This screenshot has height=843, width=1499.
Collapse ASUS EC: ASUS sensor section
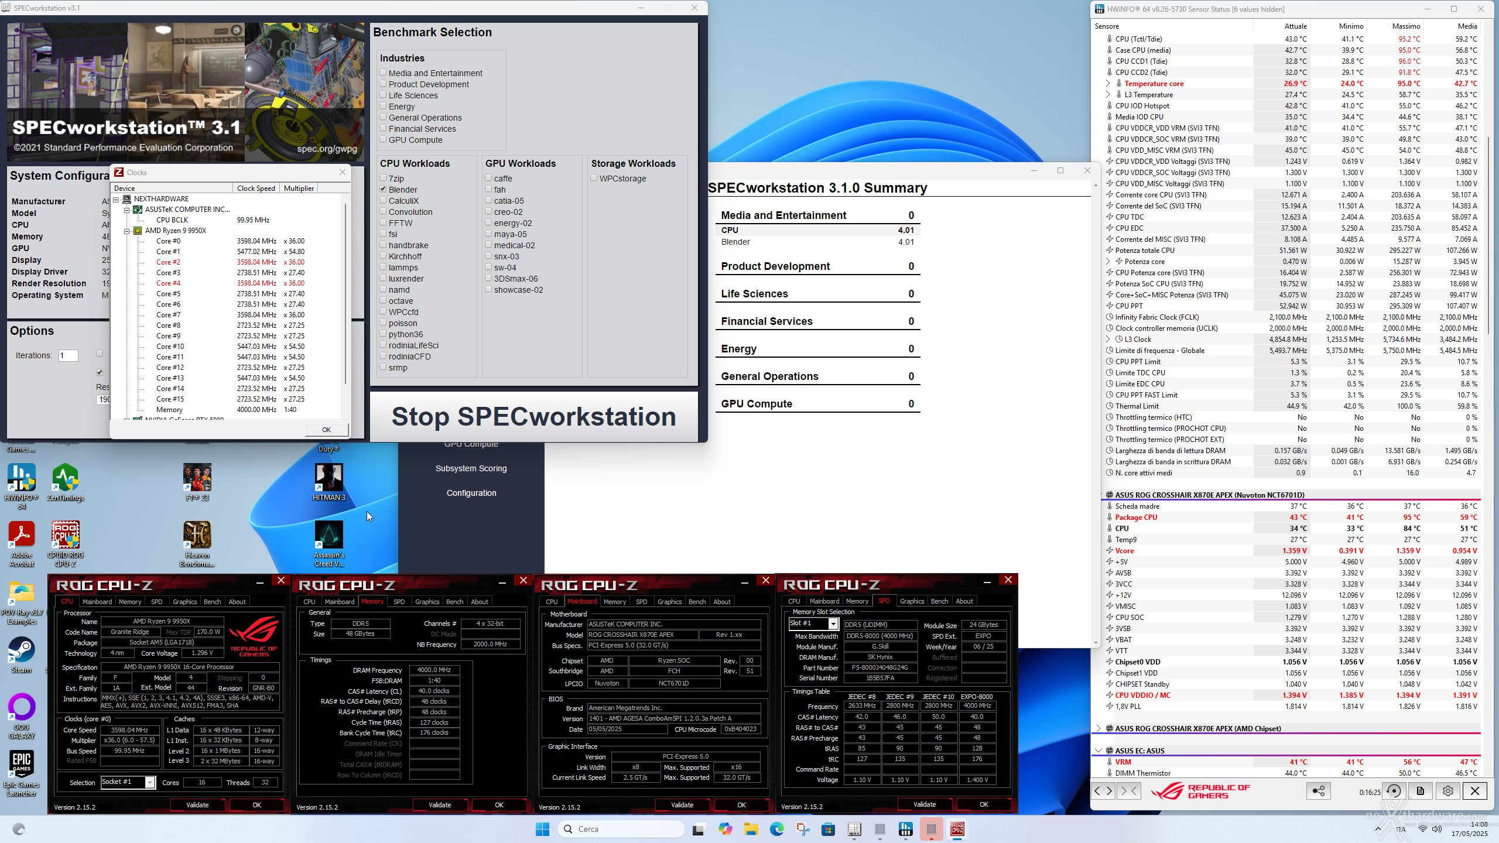click(x=1098, y=751)
